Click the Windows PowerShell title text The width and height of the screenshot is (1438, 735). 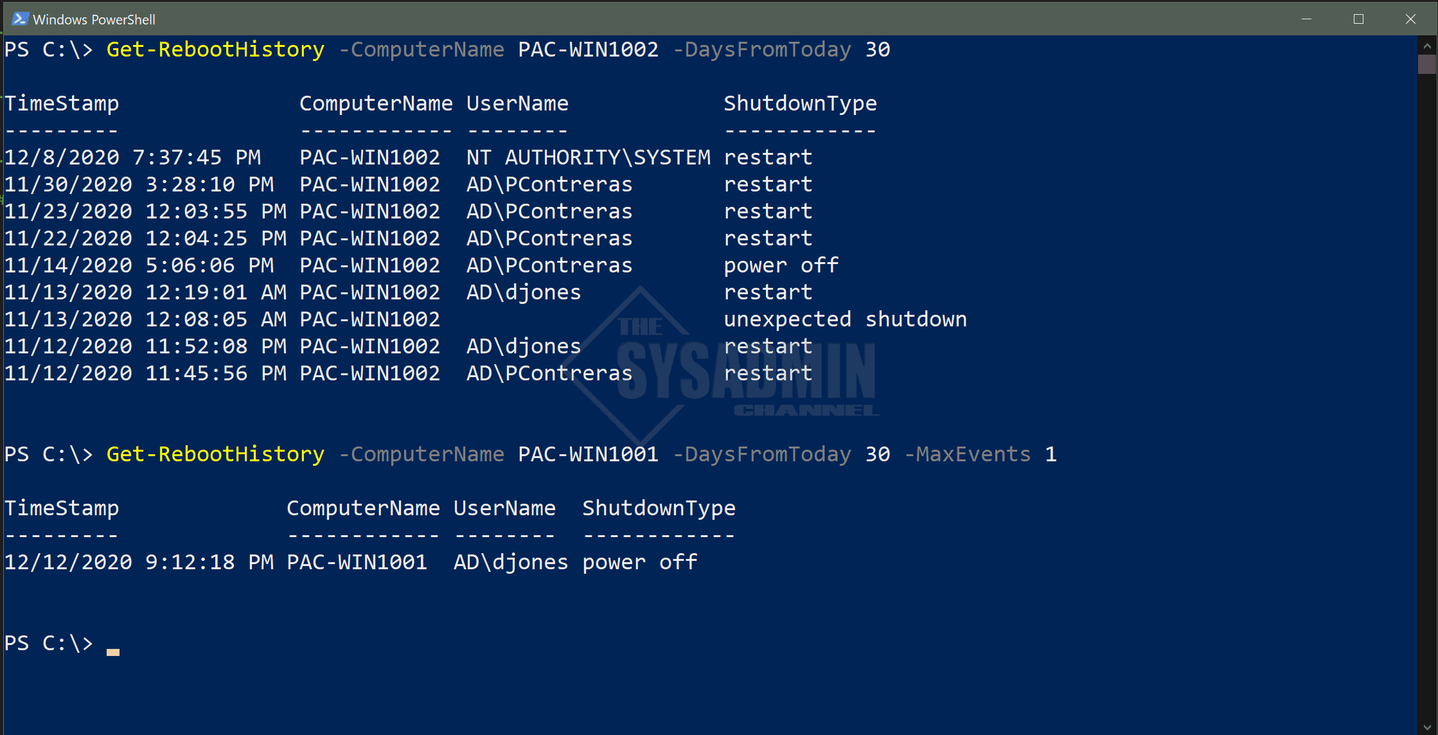[95, 19]
